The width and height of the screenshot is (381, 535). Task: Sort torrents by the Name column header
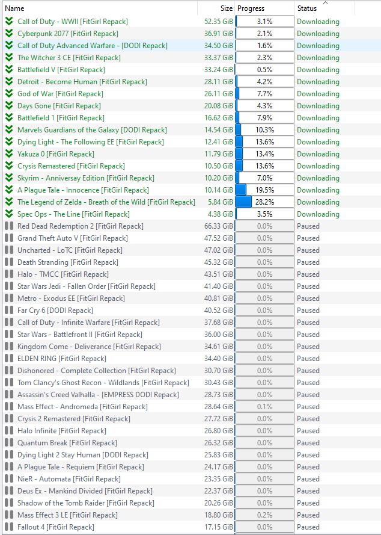coord(100,8)
